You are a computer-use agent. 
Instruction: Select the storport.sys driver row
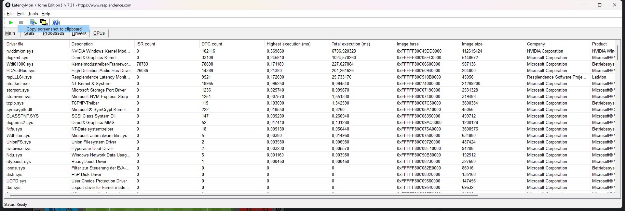pyautogui.click(x=310, y=90)
